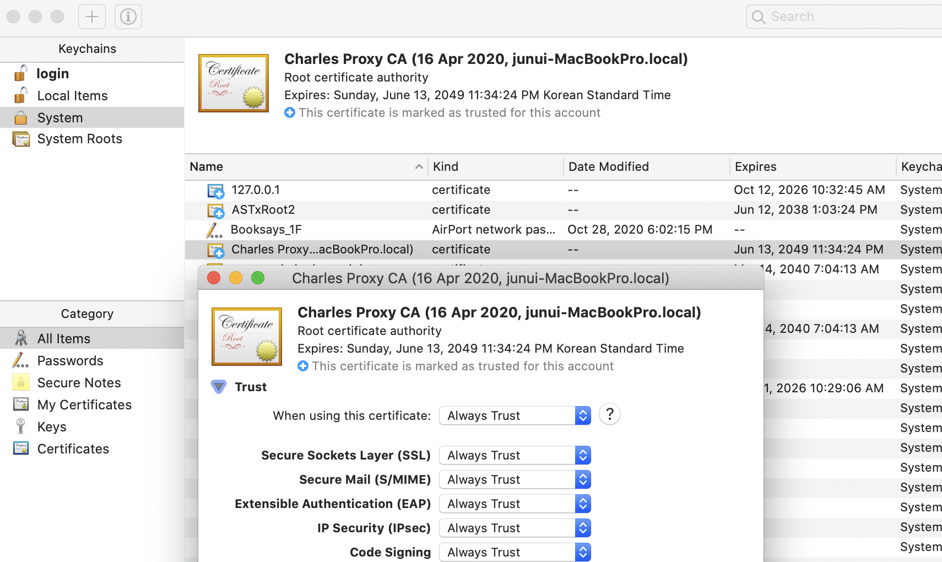942x562 pixels.
Task: Select the login keychain
Action: coord(53,74)
